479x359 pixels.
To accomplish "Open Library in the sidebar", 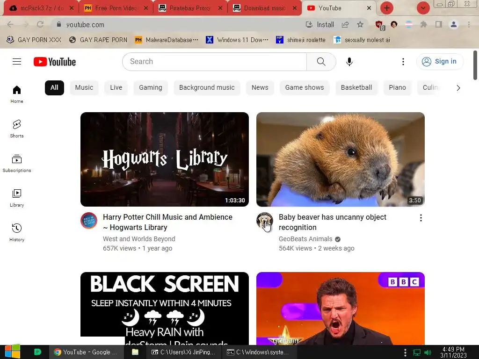I will [17, 198].
